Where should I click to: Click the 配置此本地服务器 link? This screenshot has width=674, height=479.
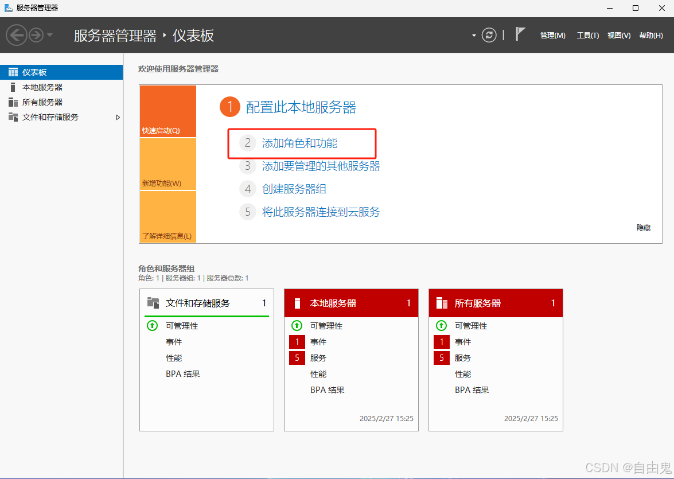pos(301,107)
